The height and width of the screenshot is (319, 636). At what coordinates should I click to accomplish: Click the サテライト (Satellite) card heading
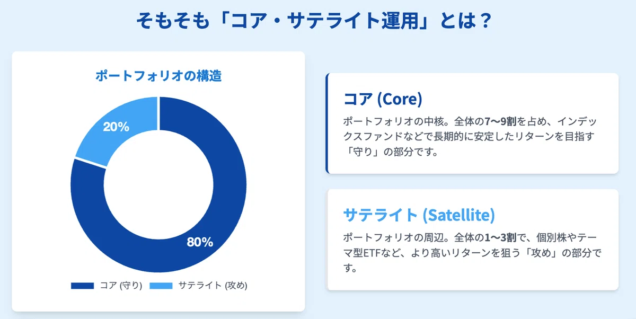tap(419, 215)
